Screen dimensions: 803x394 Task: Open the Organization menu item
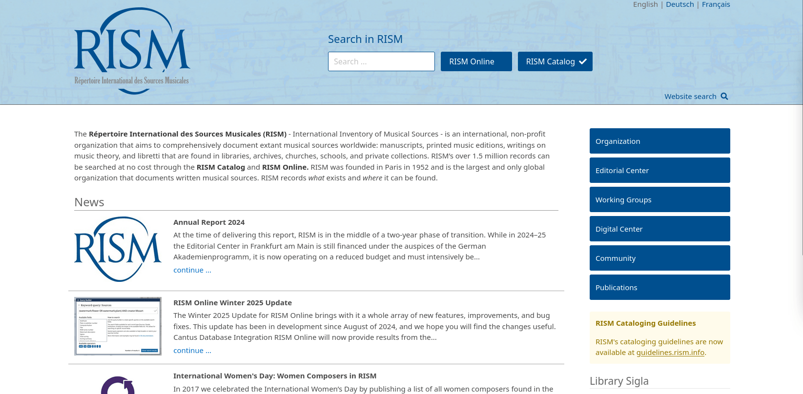tap(659, 141)
